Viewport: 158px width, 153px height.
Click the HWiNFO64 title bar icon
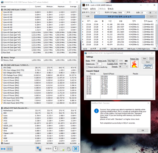click(x=2, y=2)
